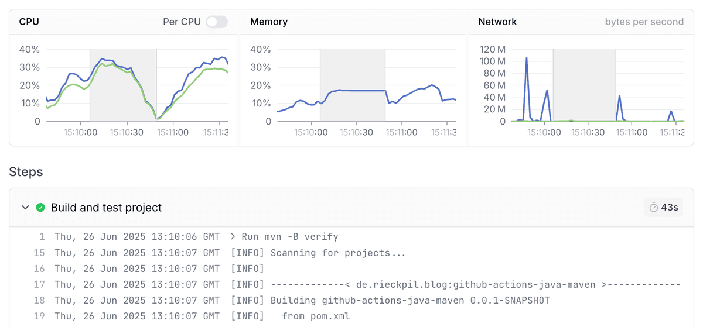Click the 'bytes per second' unit label
703x327 pixels.
pos(644,22)
